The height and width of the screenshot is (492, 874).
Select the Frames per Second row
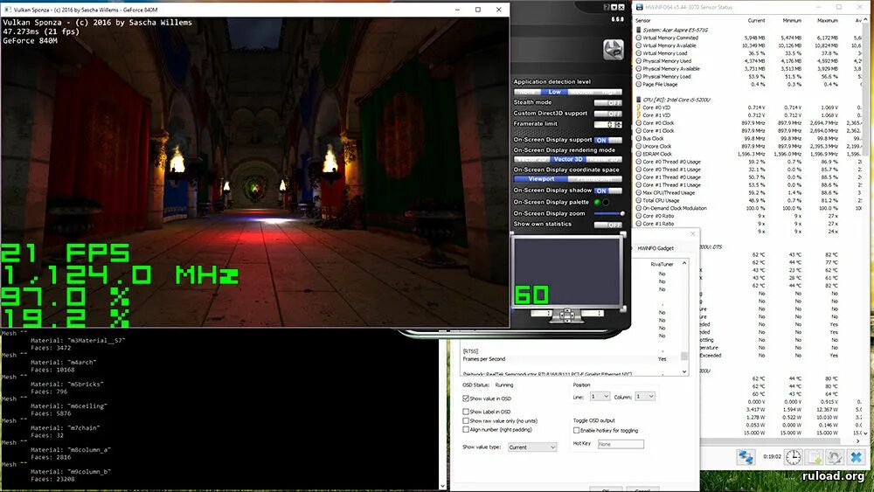tap(571, 359)
